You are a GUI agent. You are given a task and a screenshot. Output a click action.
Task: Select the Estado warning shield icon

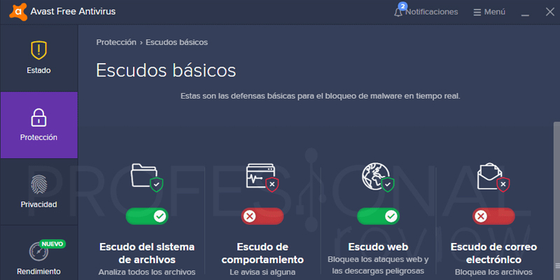point(38,50)
